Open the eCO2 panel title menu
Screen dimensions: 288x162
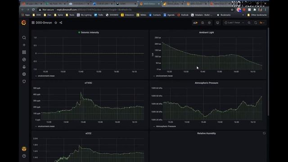[88, 133]
